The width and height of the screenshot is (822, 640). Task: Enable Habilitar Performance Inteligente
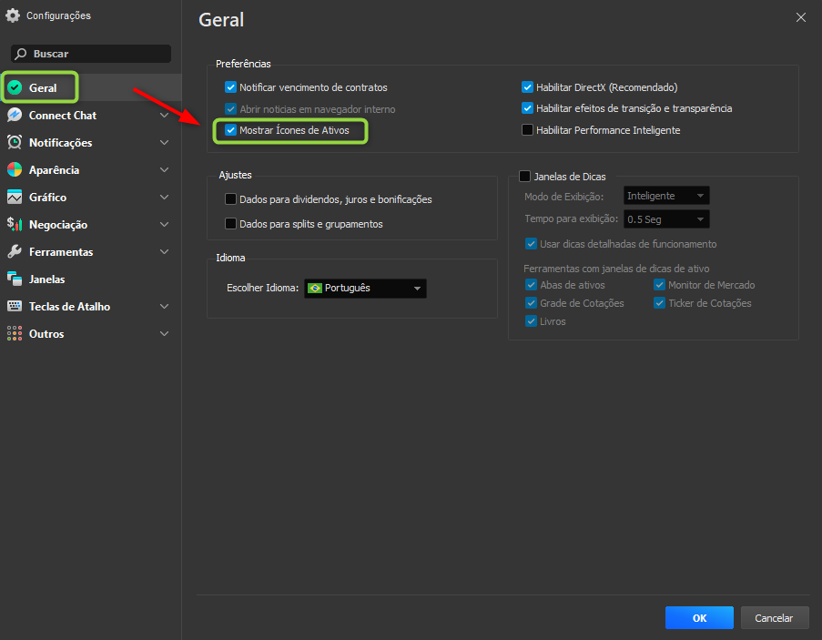[x=527, y=129]
